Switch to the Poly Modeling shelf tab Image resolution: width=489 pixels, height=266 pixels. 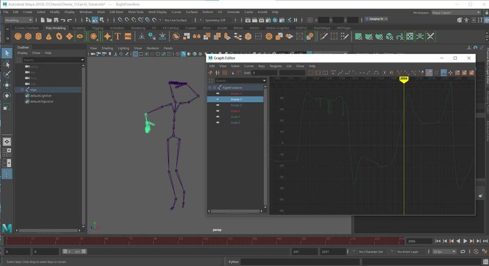[x=55, y=28]
